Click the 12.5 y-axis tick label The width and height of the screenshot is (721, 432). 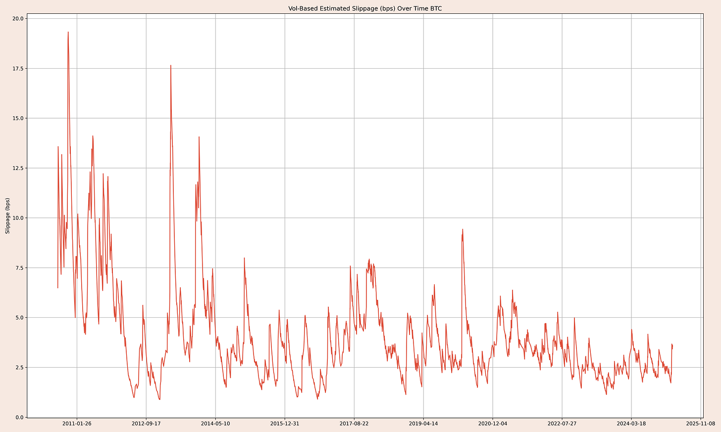[19, 168]
